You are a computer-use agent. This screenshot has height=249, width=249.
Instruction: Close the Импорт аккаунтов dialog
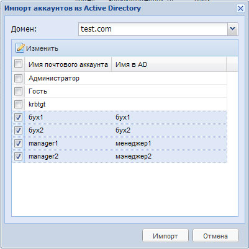click(240, 9)
